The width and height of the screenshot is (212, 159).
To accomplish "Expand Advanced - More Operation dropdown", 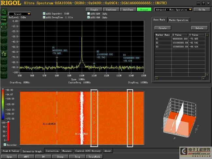I will [173, 9].
